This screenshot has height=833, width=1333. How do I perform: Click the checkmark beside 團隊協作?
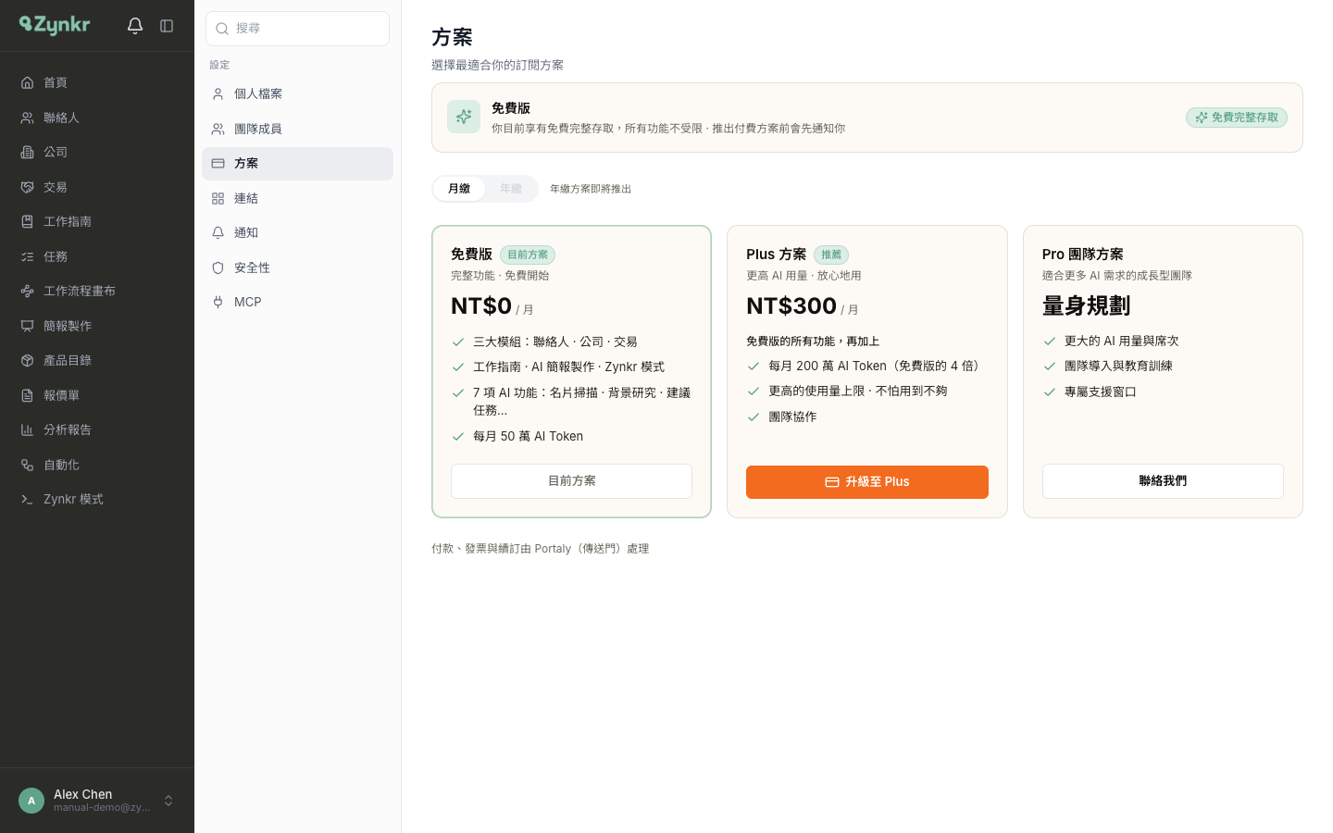coord(754,416)
